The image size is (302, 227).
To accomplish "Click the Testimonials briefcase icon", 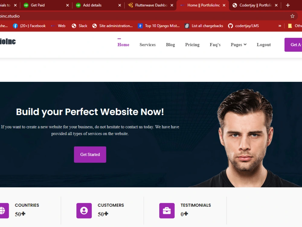I will click(167, 211).
